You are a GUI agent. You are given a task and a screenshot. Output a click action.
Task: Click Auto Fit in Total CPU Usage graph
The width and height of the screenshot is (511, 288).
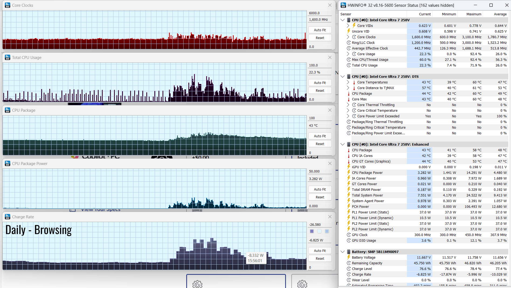pyautogui.click(x=320, y=83)
